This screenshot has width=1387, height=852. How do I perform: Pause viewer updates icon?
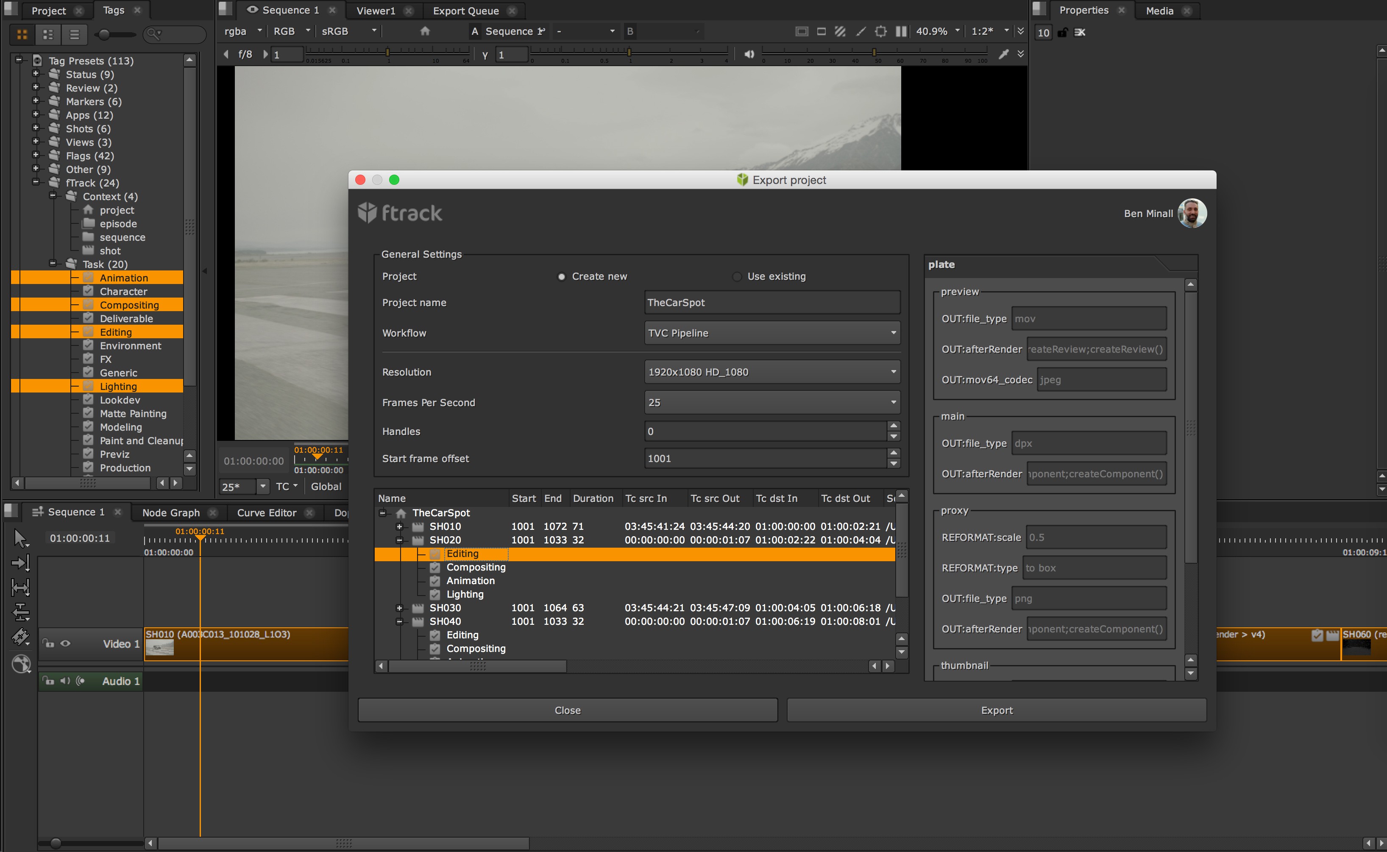click(901, 31)
